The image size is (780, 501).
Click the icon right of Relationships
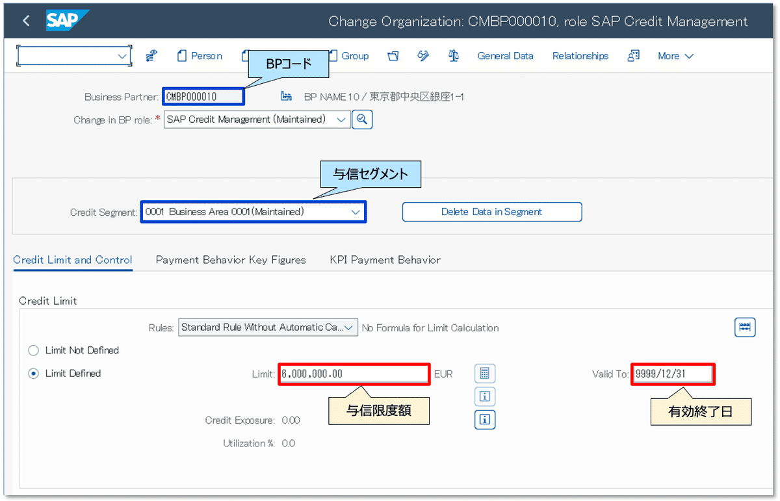(633, 56)
